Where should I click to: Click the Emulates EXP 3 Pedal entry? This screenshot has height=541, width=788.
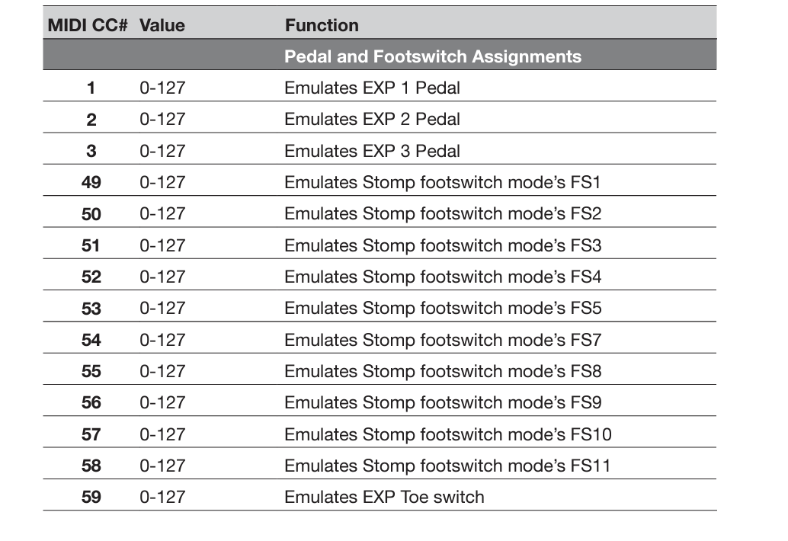372,151
